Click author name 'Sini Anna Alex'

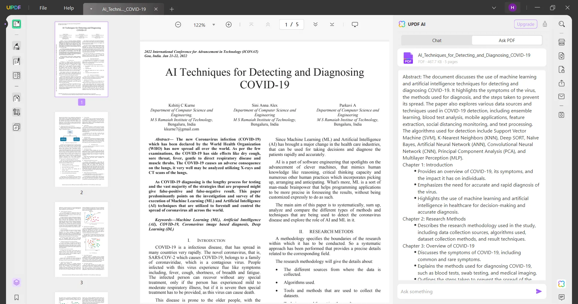click(x=265, y=105)
